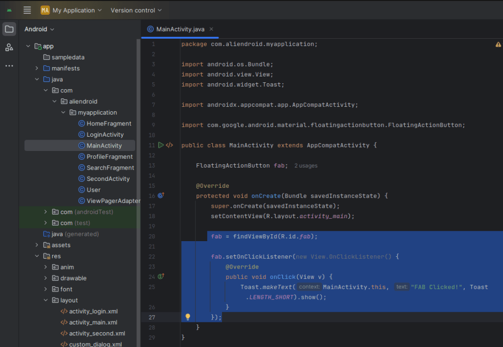Viewport: 503px width, 347px height.
Task: Collapse the aliendroid package
Action: [54, 101]
